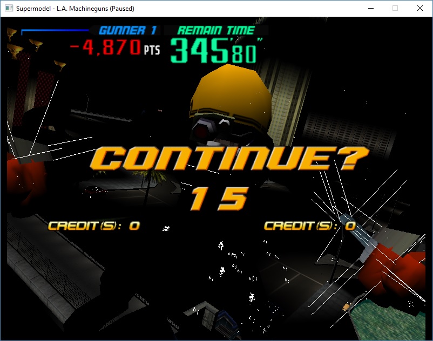Click the left CREDIT(S): 0 label
433x341 pixels.
[94, 226]
